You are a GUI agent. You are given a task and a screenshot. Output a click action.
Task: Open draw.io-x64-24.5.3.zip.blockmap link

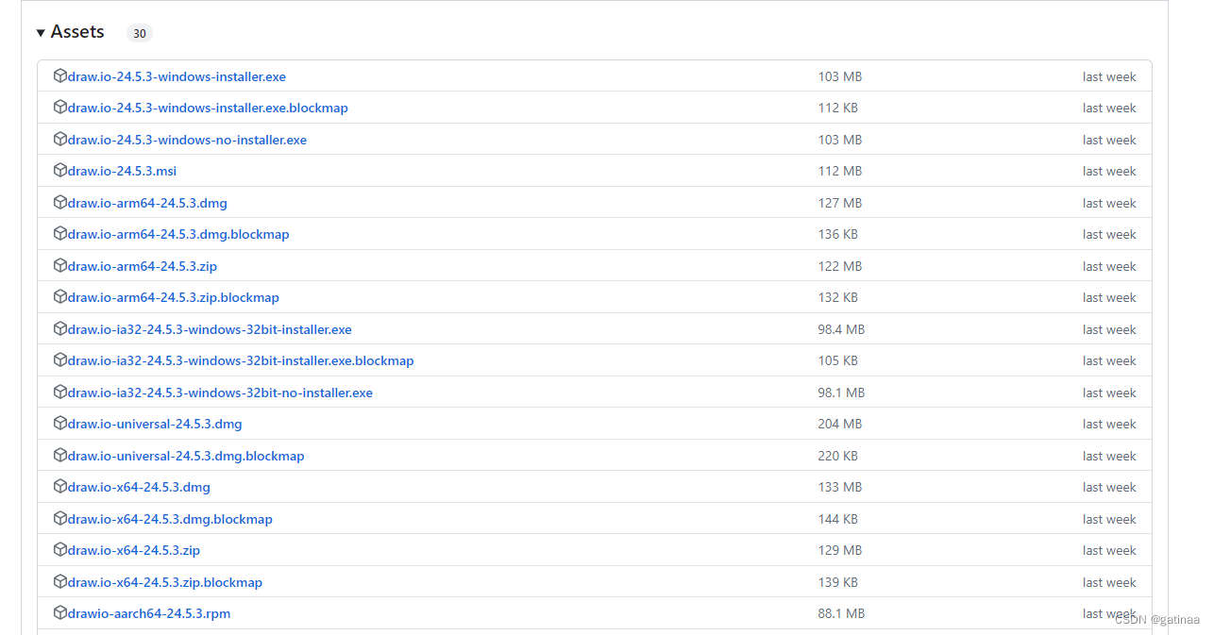click(165, 582)
